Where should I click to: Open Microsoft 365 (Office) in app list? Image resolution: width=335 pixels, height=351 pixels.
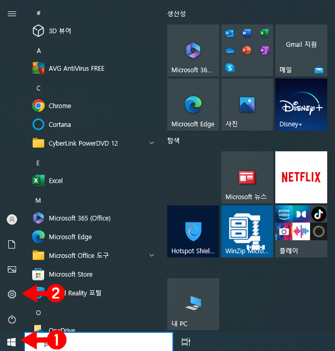click(72, 218)
